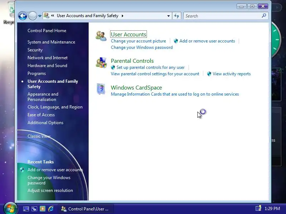The height and width of the screenshot is (214, 286).
Task: Open Security category in sidebar
Action: 35,50
